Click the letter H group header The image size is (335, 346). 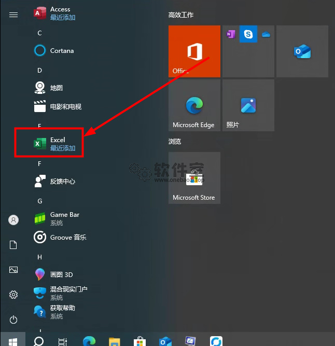(x=40, y=257)
